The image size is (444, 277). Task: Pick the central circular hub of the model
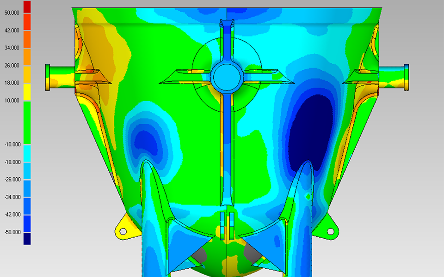pos(227,77)
